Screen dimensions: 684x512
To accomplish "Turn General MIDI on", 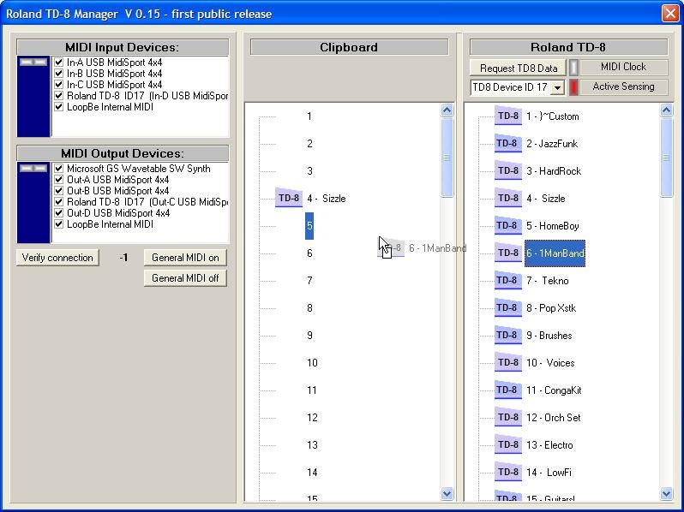I will click(x=185, y=258).
